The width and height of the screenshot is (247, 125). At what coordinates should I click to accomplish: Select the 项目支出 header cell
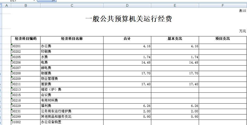point(223,39)
